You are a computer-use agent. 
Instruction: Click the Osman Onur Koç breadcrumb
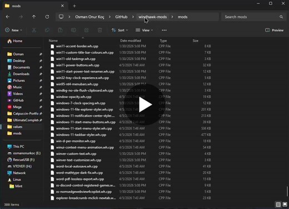click(89, 17)
